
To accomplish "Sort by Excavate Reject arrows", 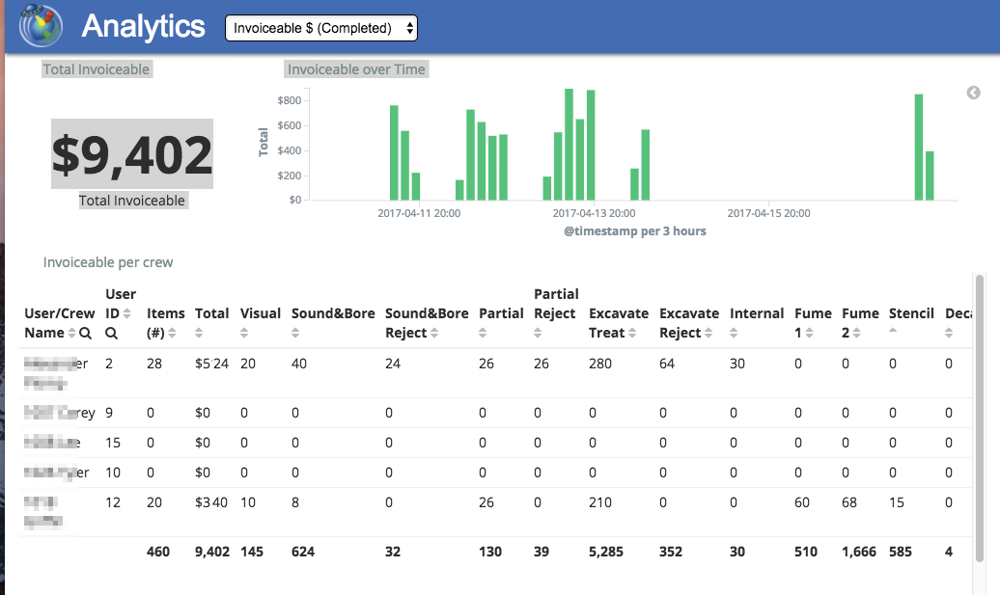I will (708, 333).
